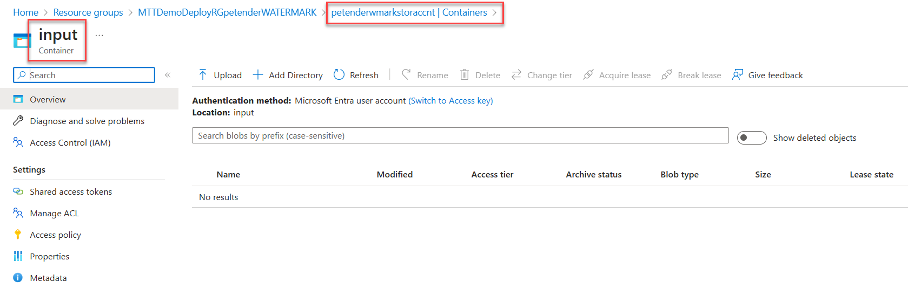Focus Search blobs by prefix field
The height and width of the screenshot is (288, 908).
coord(460,135)
